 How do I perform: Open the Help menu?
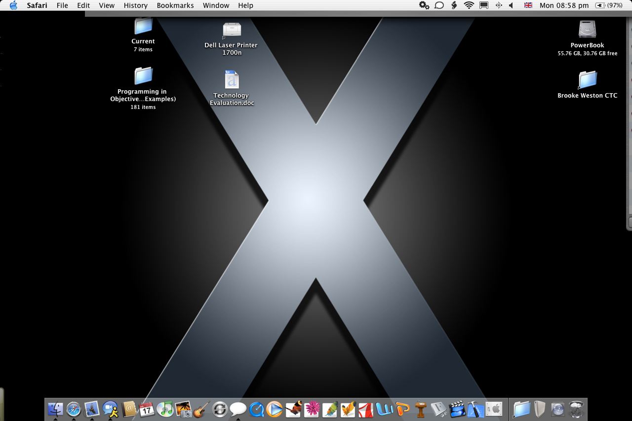click(x=245, y=5)
